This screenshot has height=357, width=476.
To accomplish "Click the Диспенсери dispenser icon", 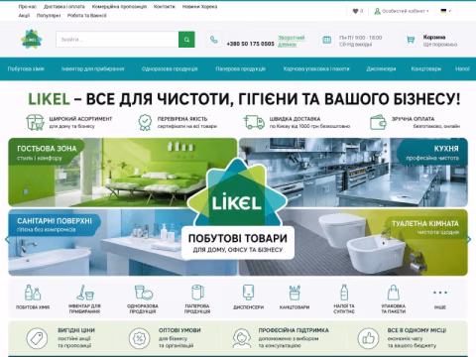I will [x=248, y=293].
